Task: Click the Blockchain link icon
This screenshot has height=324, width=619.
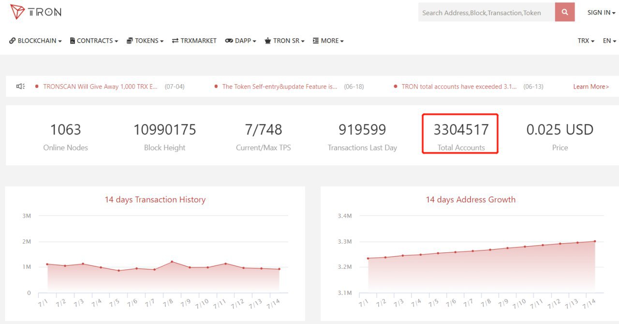Action: tap(13, 41)
